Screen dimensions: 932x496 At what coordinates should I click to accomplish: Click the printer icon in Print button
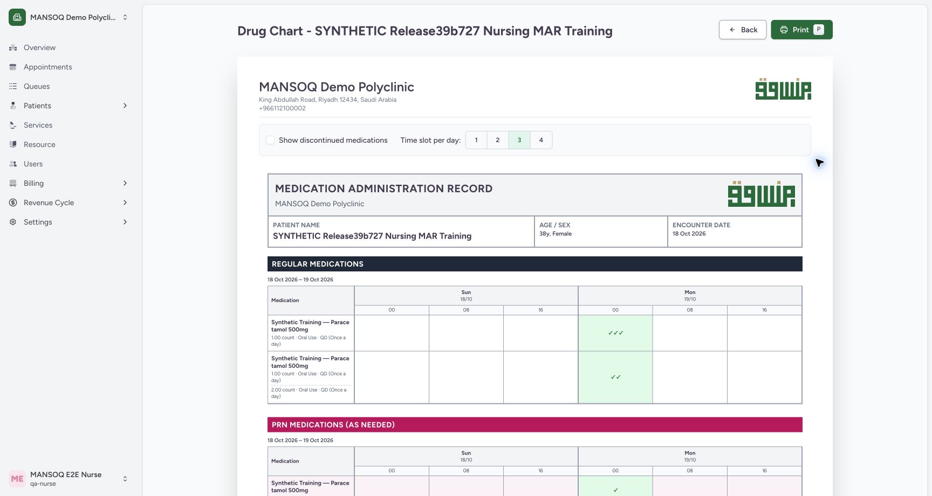tap(784, 30)
